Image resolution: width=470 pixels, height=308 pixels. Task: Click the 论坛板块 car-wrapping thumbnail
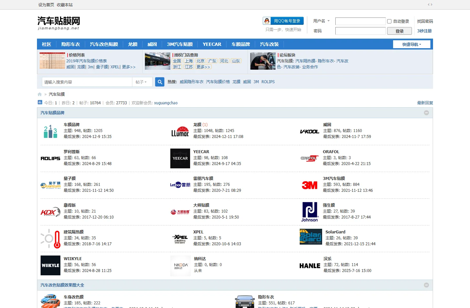(x=263, y=61)
